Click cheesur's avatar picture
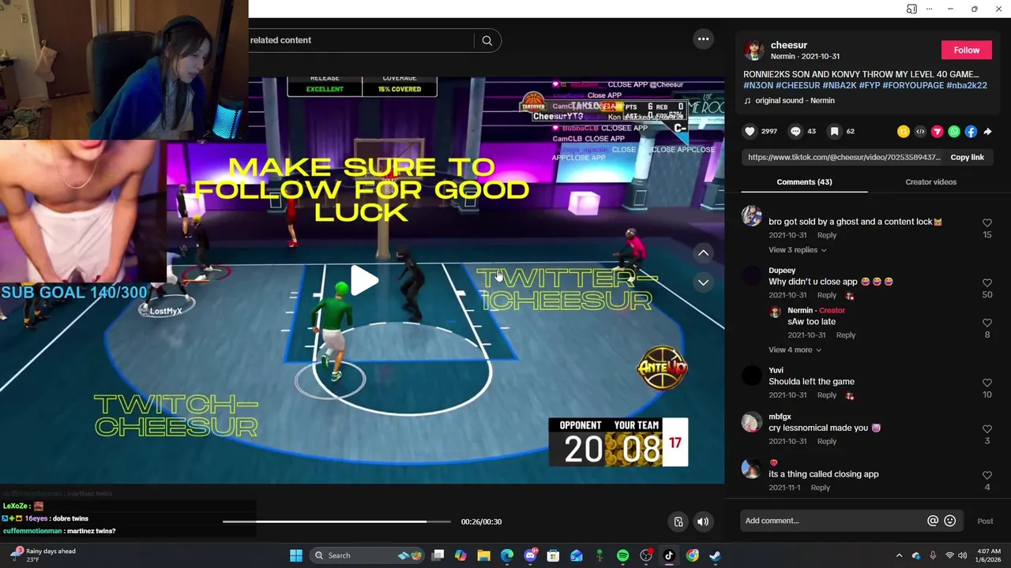The height and width of the screenshot is (568, 1011). pos(754,50)
